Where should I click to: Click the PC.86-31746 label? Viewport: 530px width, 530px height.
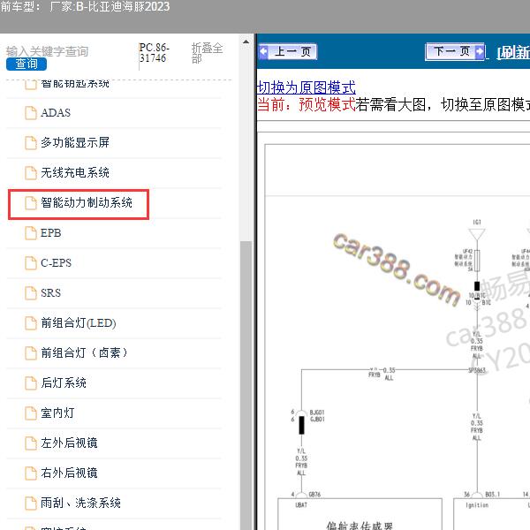pyautogui.click(x=154, y=53)
